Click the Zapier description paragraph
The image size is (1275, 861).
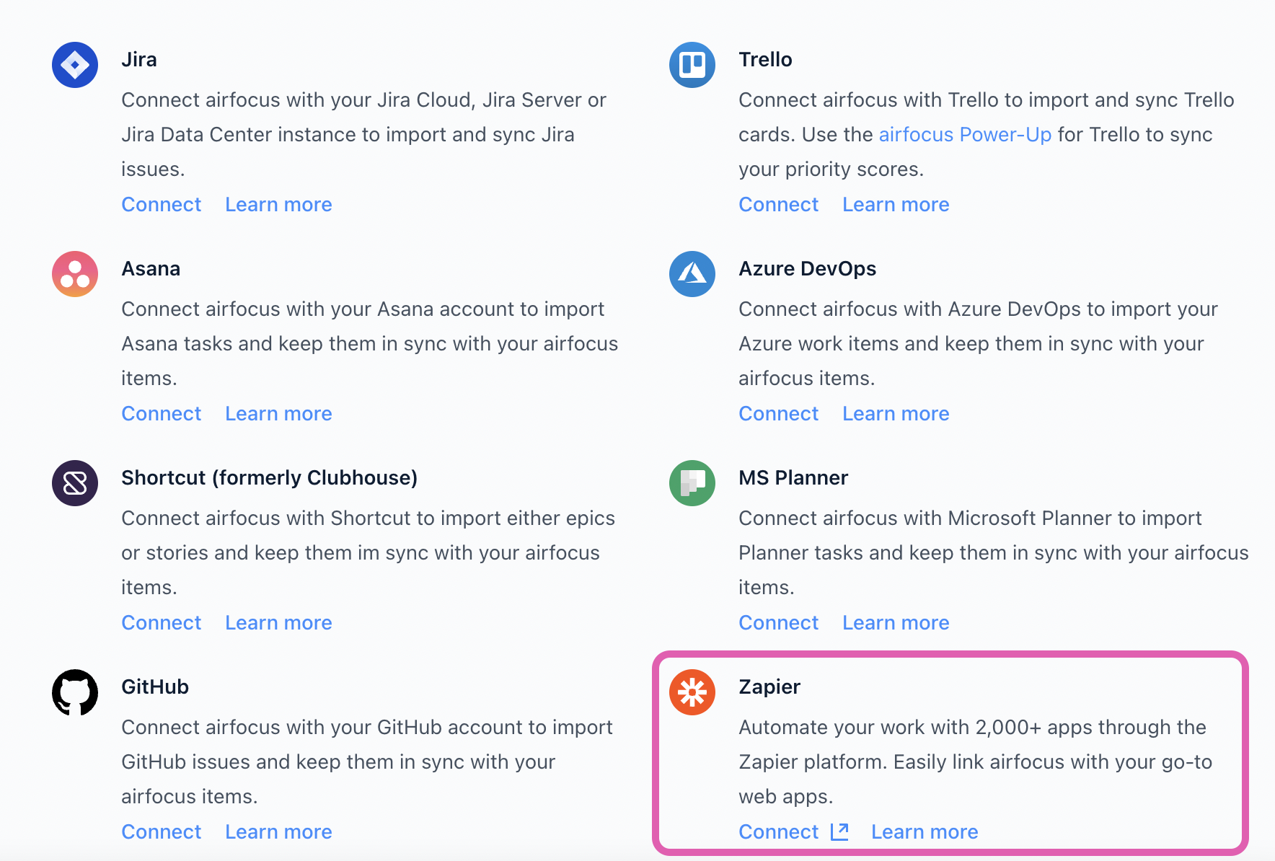(976, 762)
